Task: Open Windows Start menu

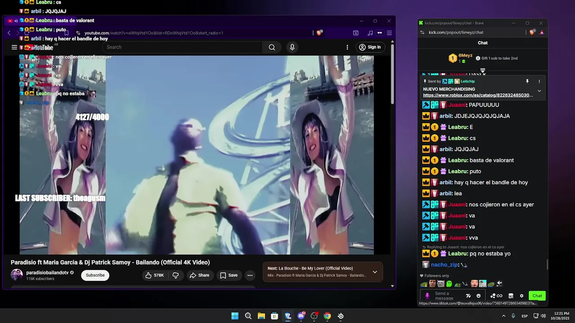Action: point(235,316)
